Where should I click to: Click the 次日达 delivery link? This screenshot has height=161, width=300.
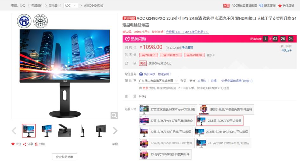[x=202, y=81]
